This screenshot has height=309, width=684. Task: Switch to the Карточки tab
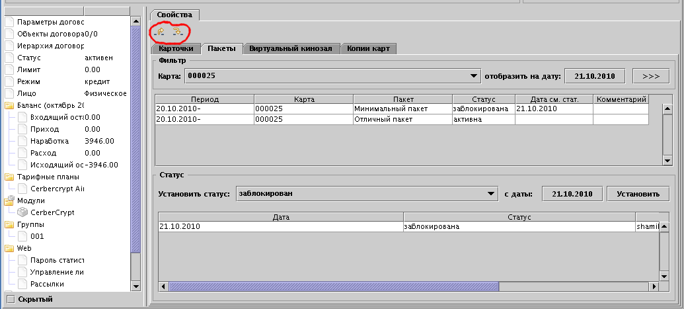pyautogui.click(x=176, y=48)
